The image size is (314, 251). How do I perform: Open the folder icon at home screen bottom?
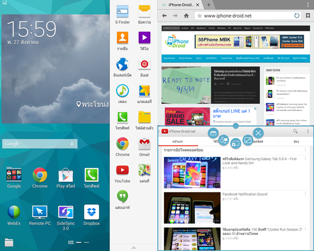pos(9,243)
